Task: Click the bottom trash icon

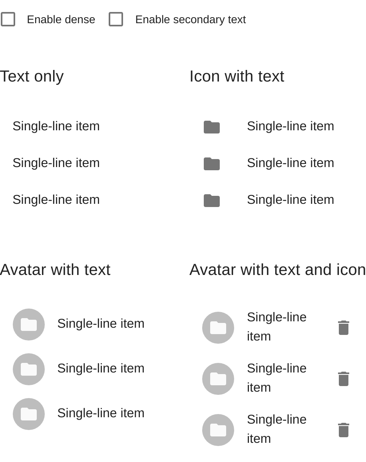Action: (344, 430)
